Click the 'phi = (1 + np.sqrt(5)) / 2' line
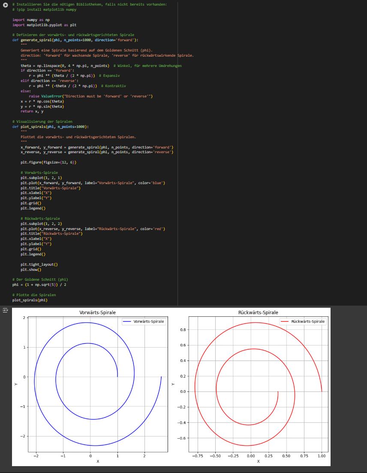Screen dimensions: 367x473 [39, 285]
